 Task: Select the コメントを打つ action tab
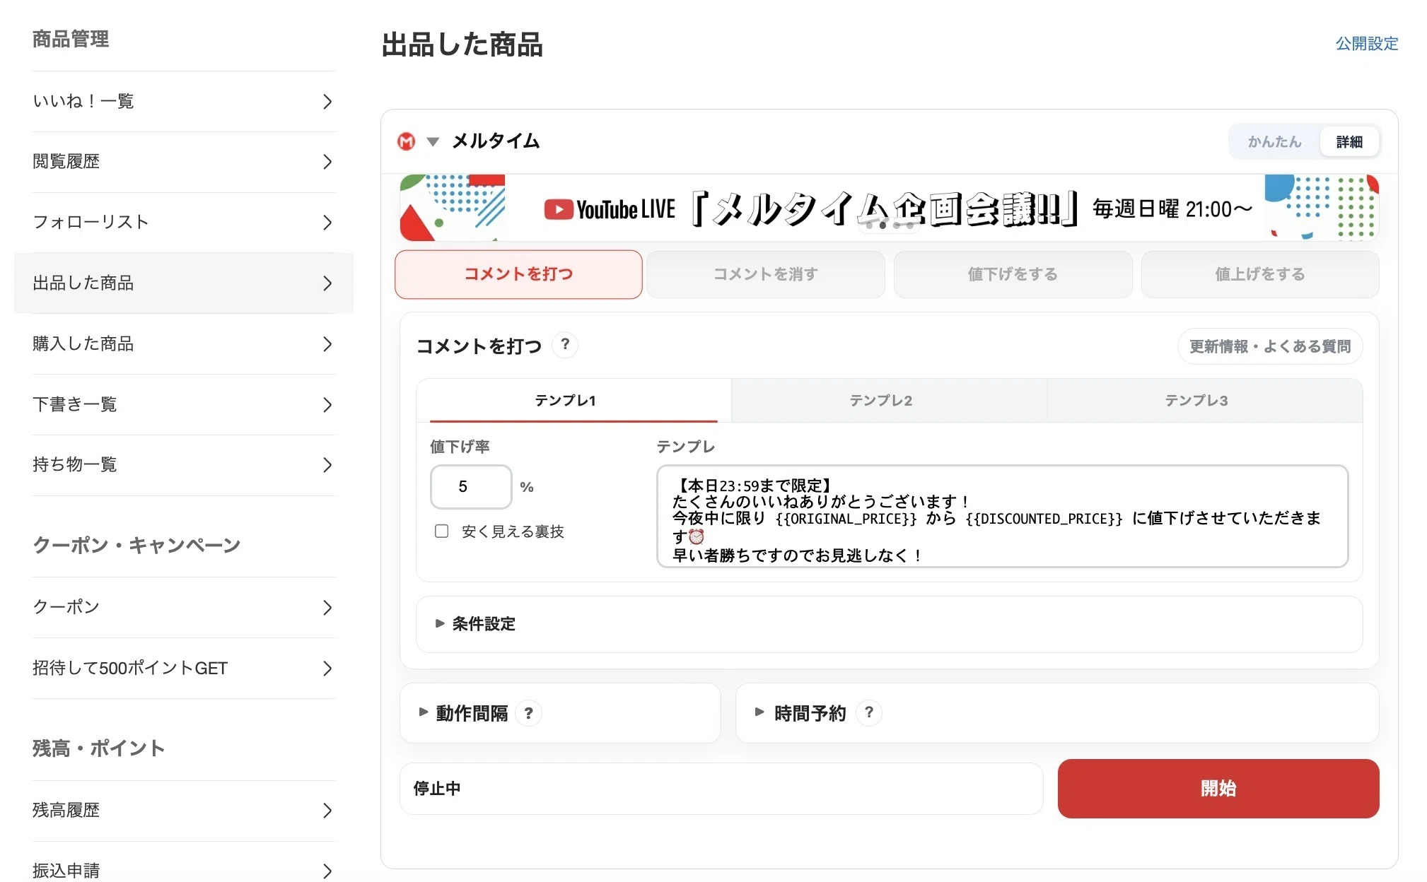[x=518, y=274]
